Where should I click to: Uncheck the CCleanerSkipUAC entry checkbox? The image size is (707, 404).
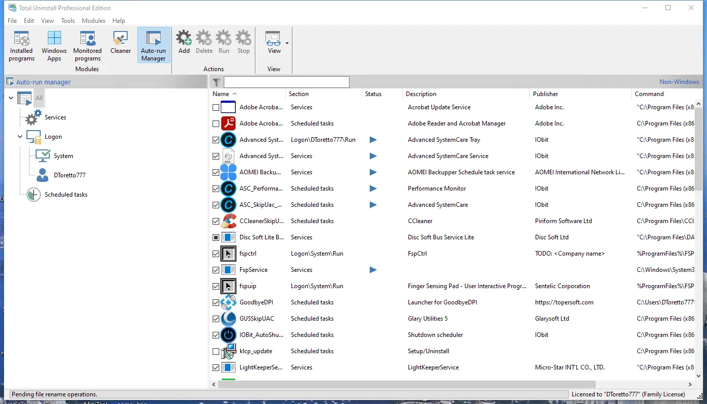[x=216, y=221]
